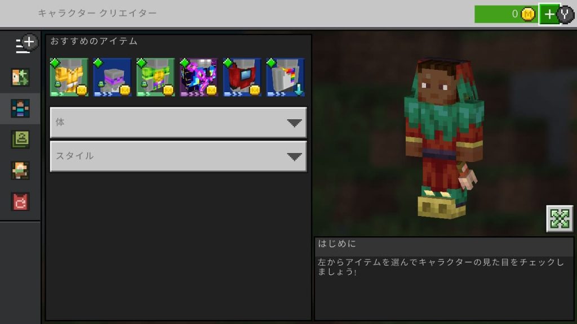Choose the gray purple-visor hooded item
This screenshot has height=324, width=577.
coord(112,77)
